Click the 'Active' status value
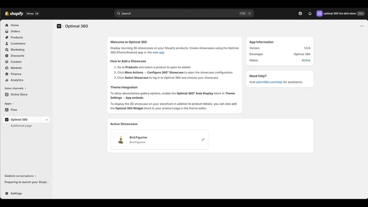 (x=306, y=60)
